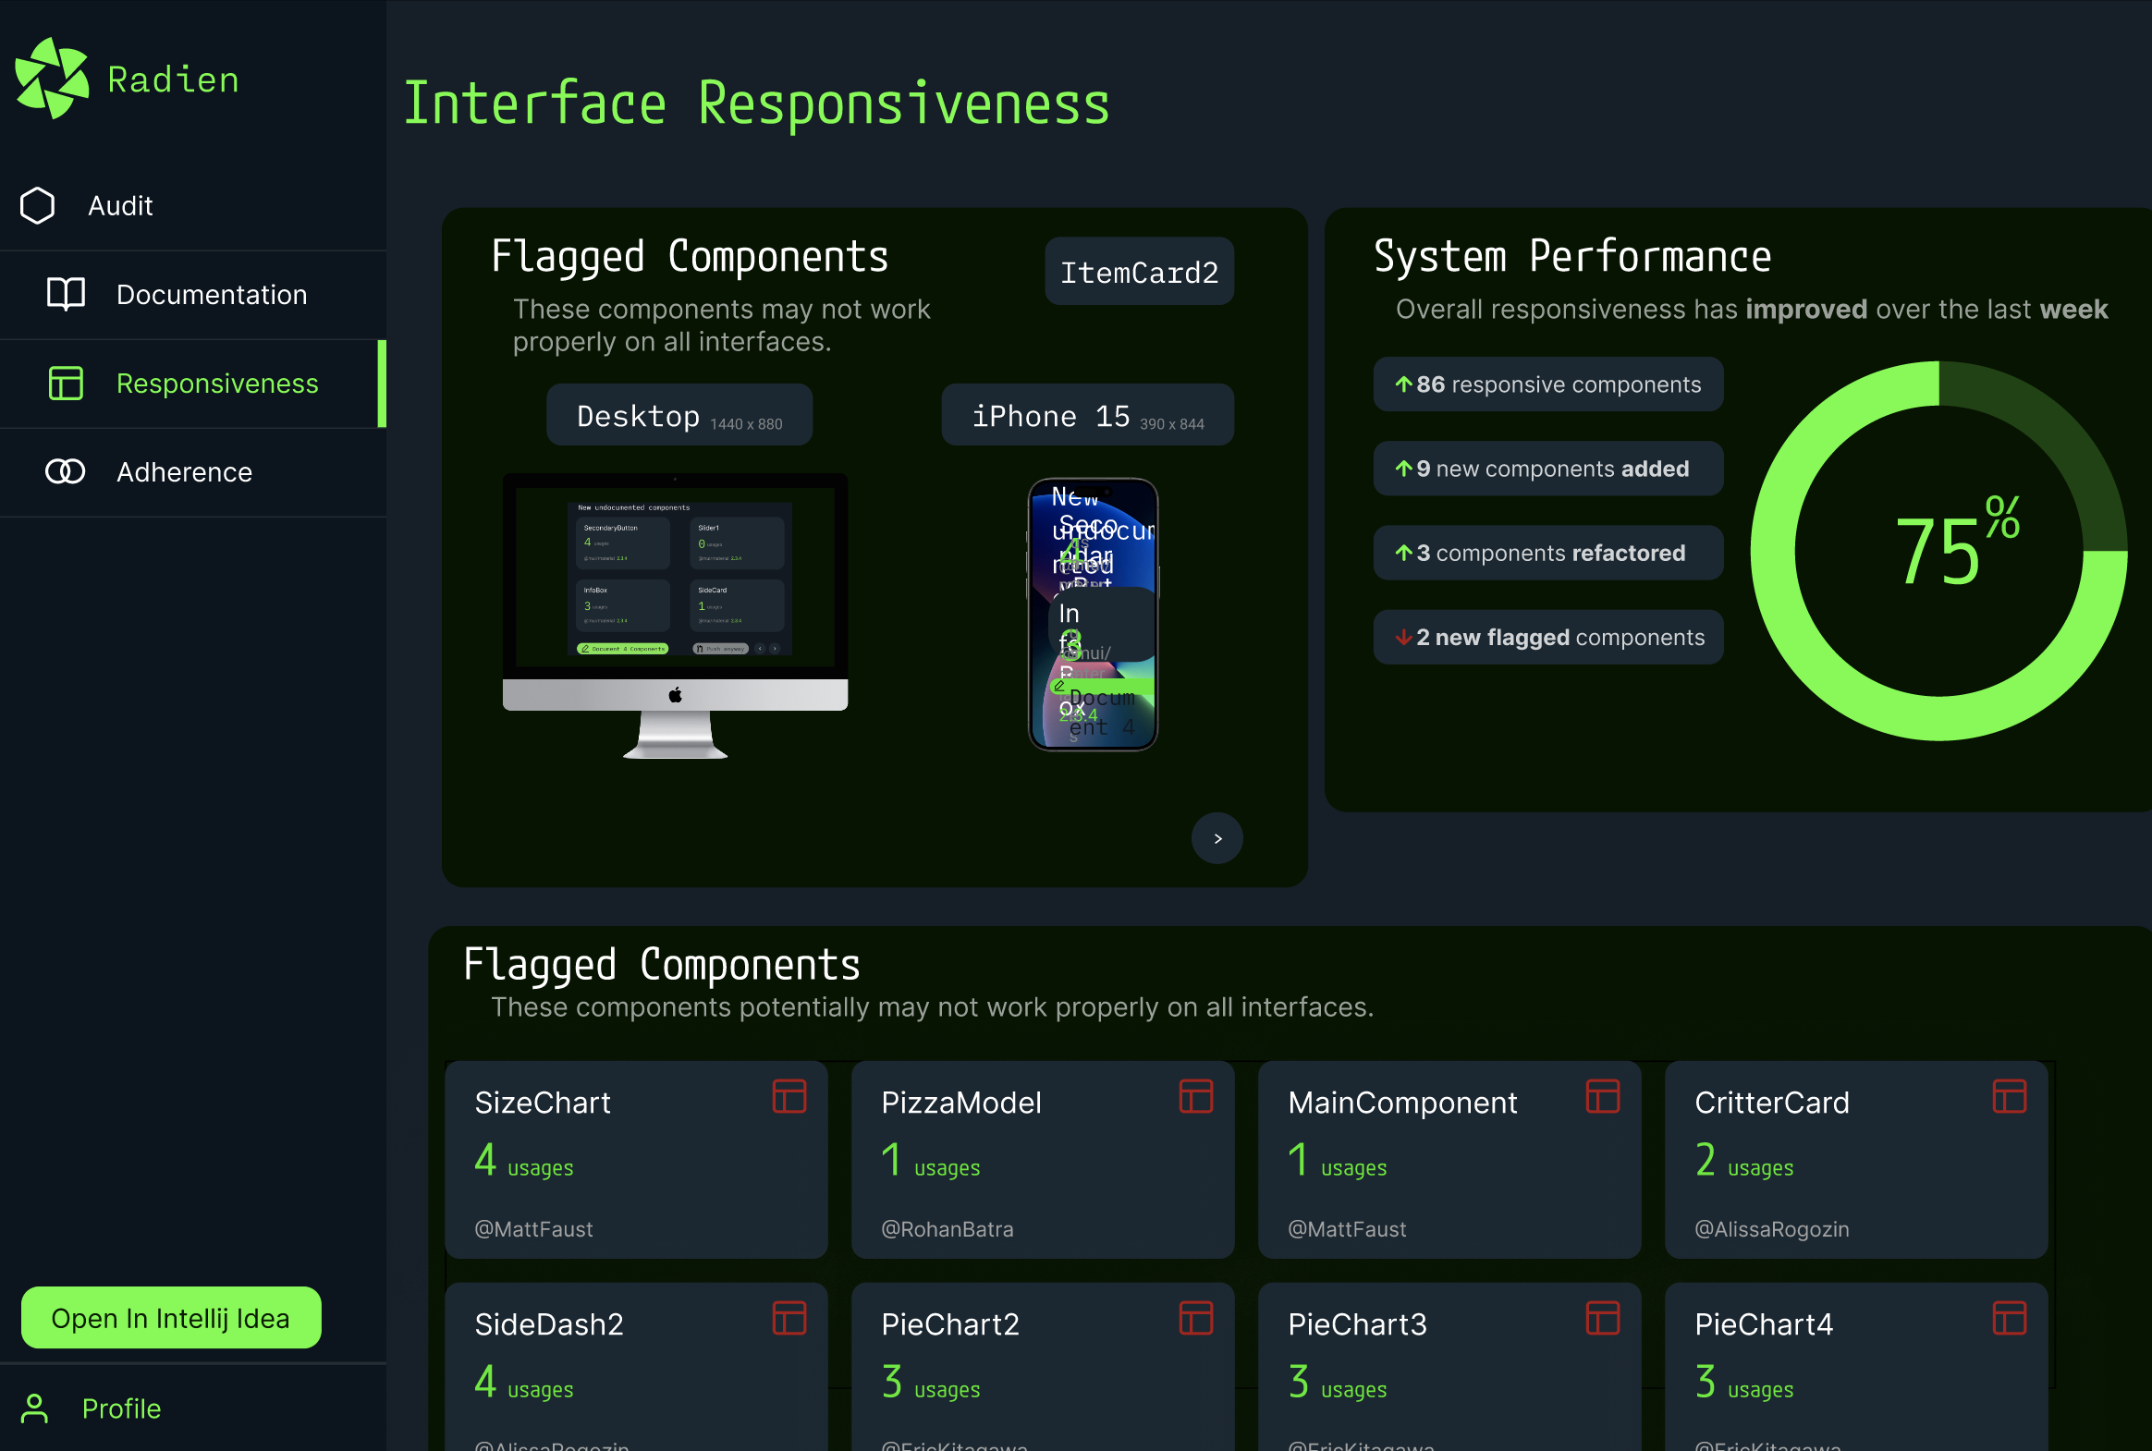Click the 2 new flagged components stat

pyautogui.click(x=1547, y=637)
